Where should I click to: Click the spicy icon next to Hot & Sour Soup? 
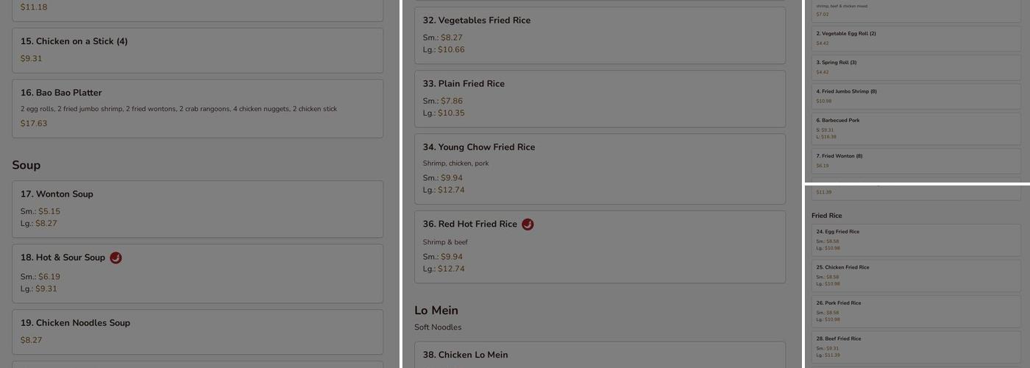[x=116, y=258]
